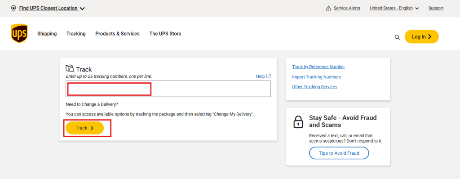Open the Shipping menu

click(47, 34)
